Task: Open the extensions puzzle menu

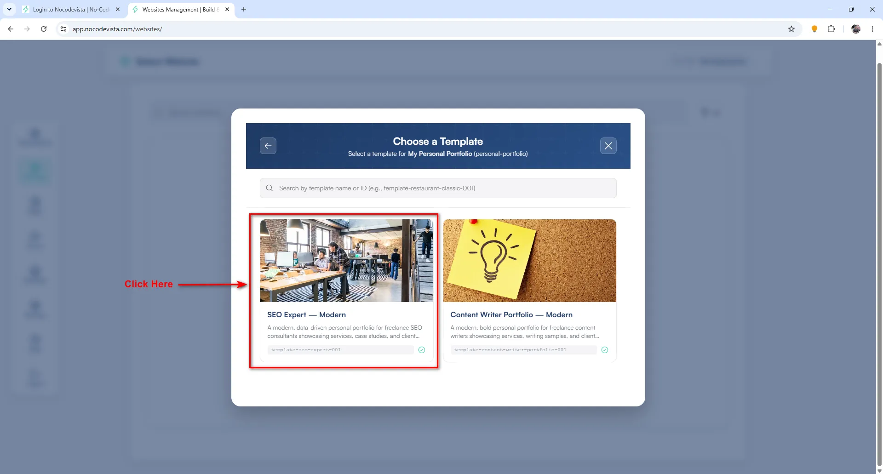Action: click(x=831, y=29)
